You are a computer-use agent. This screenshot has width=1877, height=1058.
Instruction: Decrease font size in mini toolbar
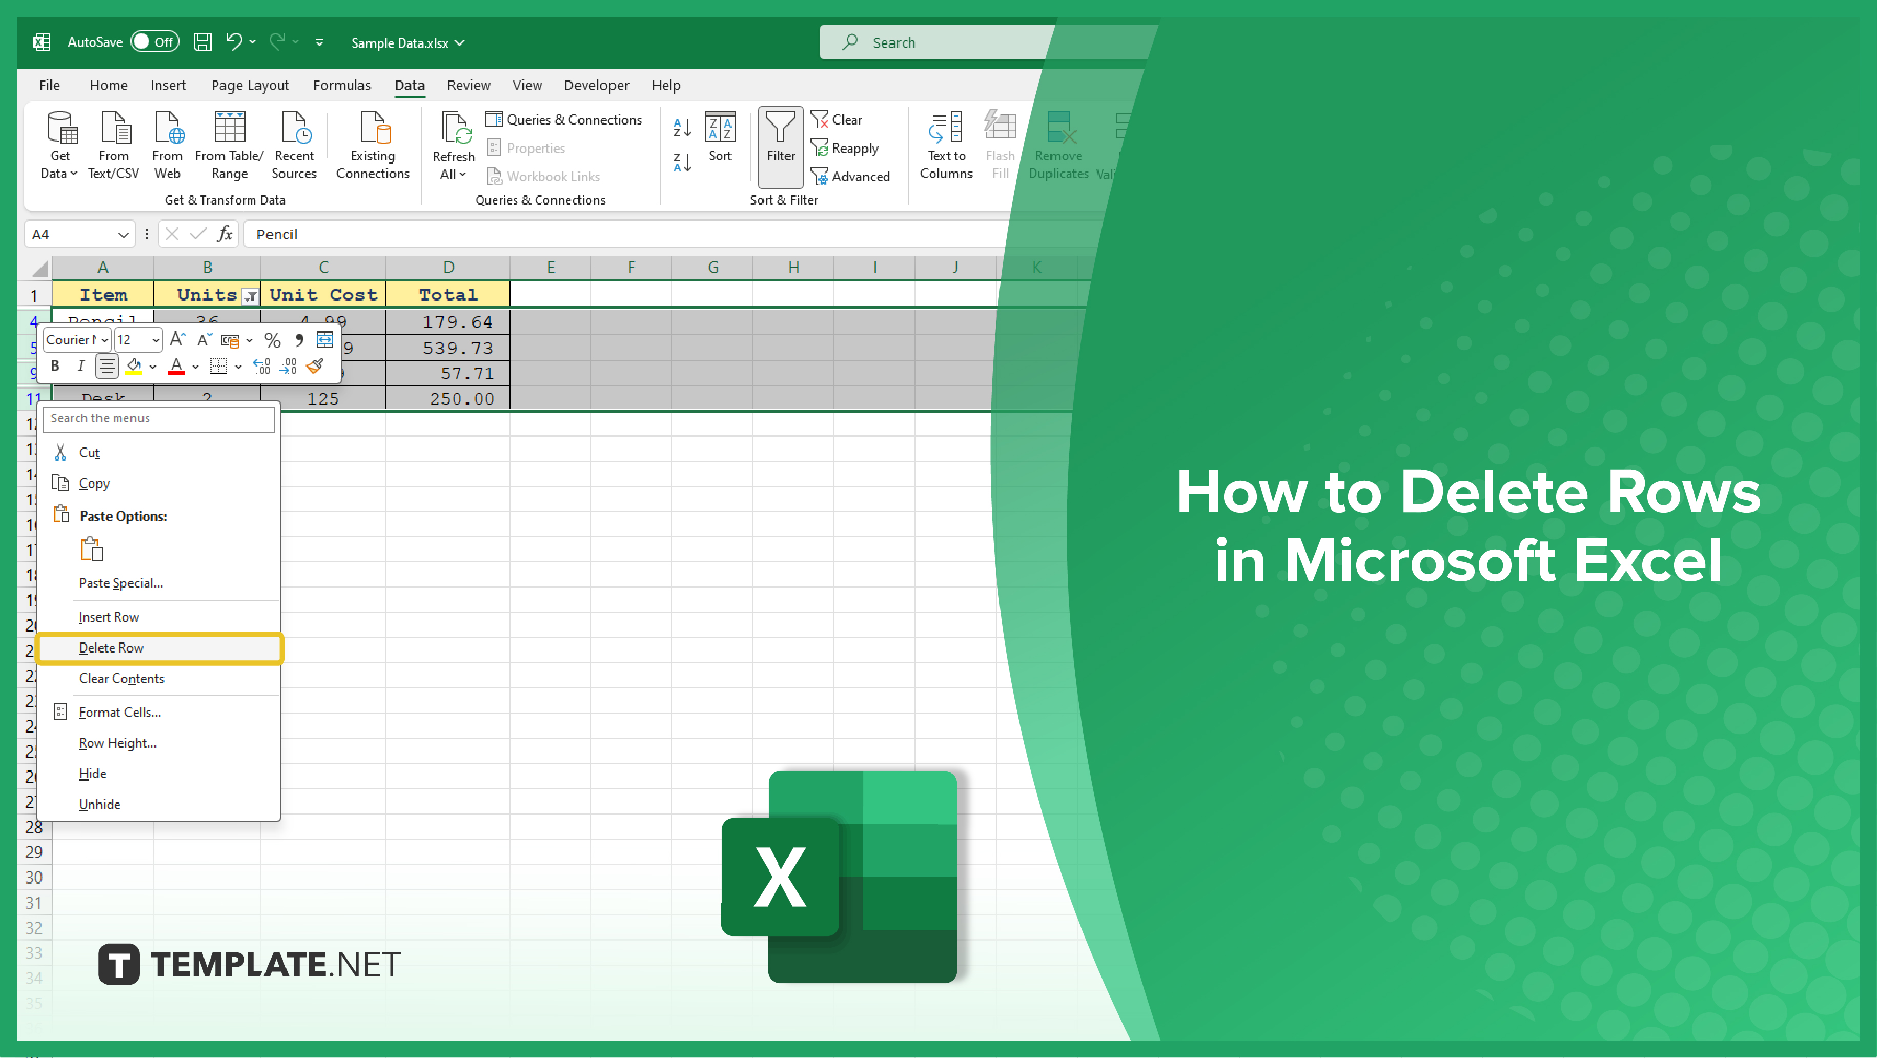coord(205,339)
